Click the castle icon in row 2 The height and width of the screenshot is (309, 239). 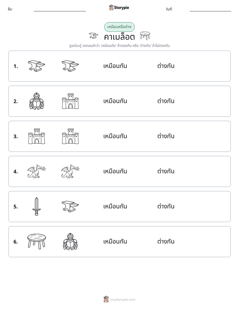(x=70, y=101)
